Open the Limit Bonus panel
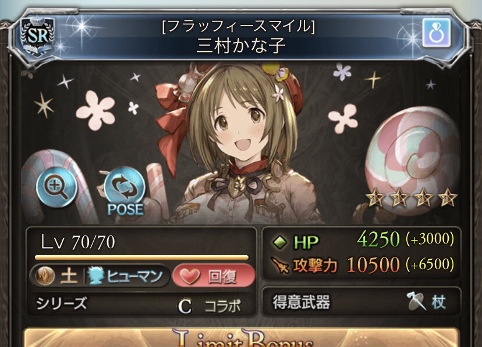This screenshot has width=482, height=347. pos(242,338)
